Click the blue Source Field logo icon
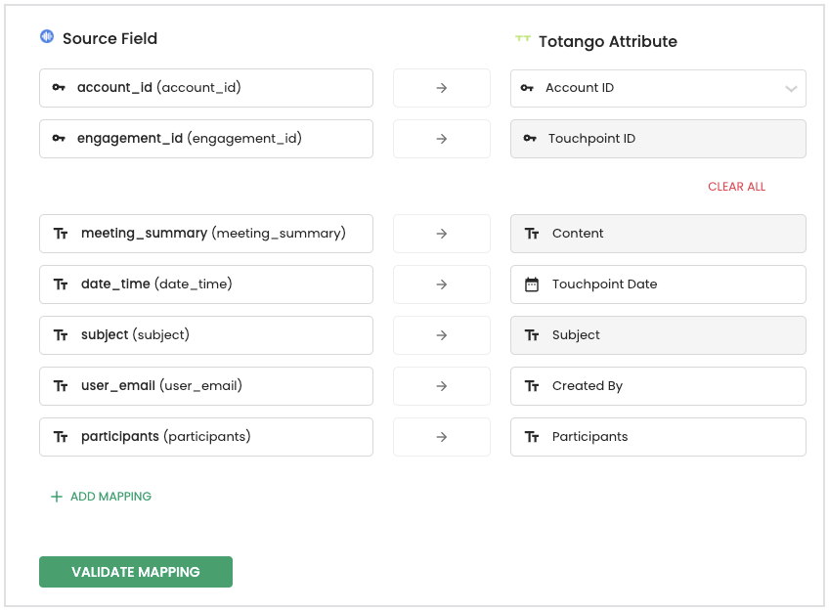829x611 pixels. pyautogui.click(x=47, y=36)
